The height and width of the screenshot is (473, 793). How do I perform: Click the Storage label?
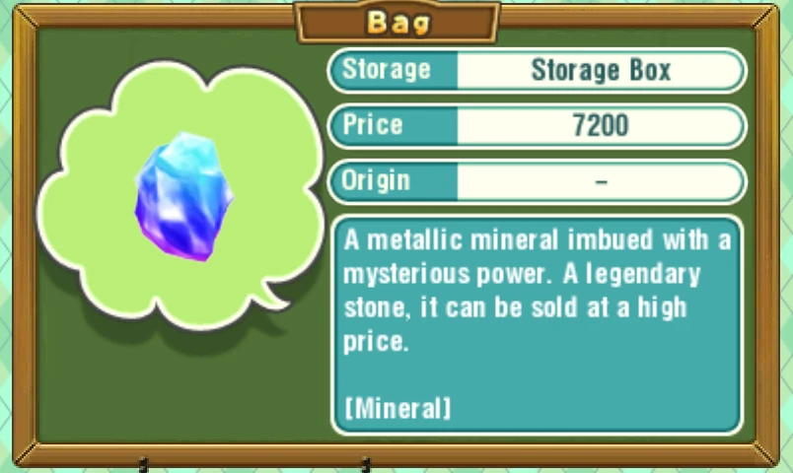click(x=387, y=69)
